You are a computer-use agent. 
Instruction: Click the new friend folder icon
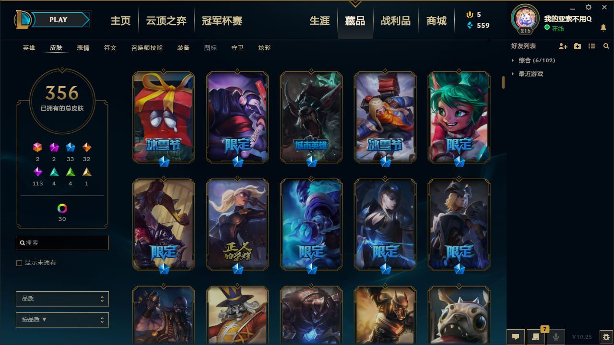tap(578, 46)
